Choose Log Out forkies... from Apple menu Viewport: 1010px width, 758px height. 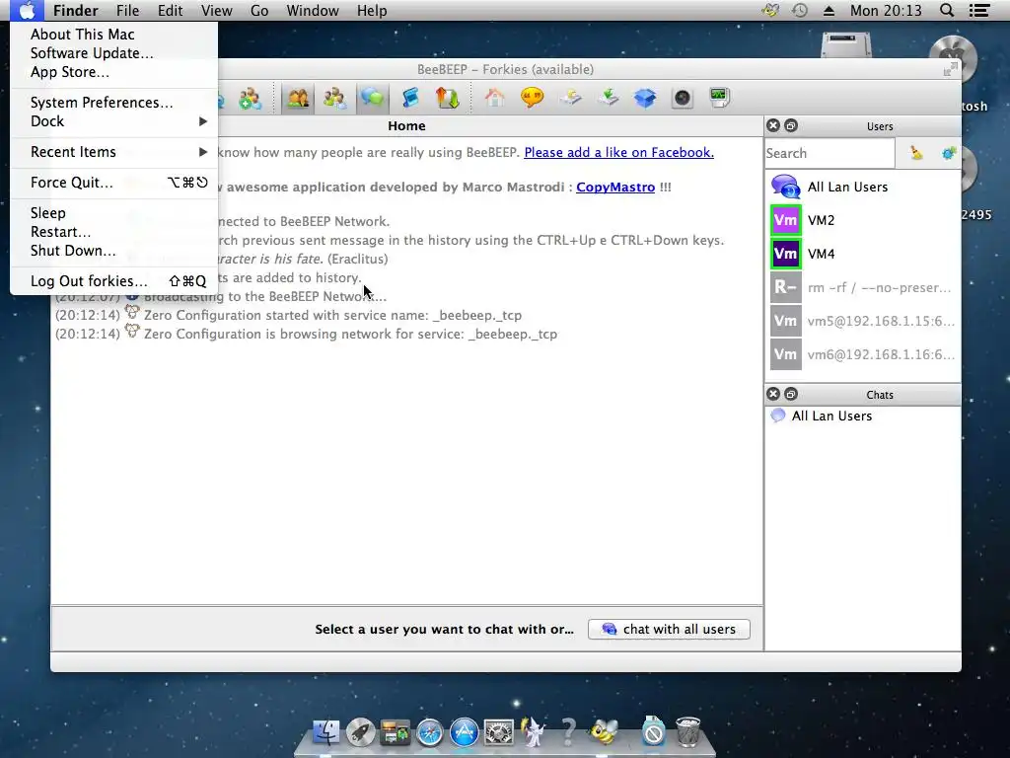[114, 281]
